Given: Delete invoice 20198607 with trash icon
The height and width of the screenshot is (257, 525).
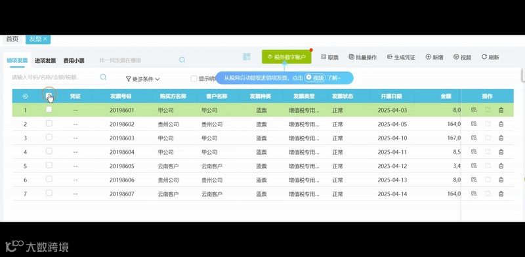Looking at the screenshot, I should click(x=501, y=193).
